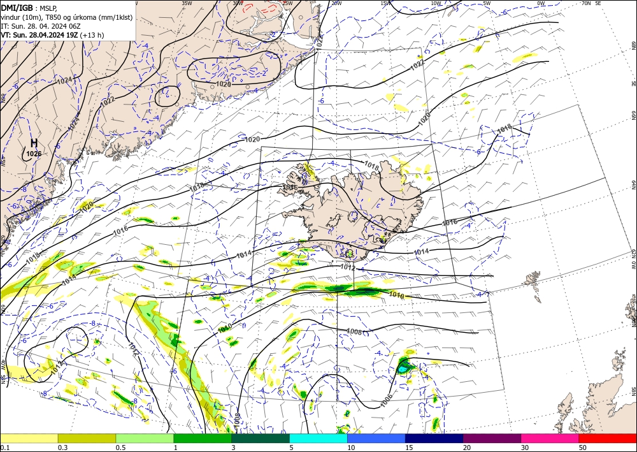This screenshot has height=452, width=637.
Task: Click the 15W longitude label
Action: tap(385, 3)
